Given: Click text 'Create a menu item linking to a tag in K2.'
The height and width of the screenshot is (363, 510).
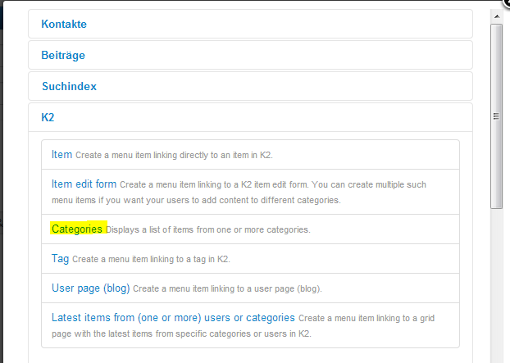Looking at the screenshot, I should tap(151, 259).
